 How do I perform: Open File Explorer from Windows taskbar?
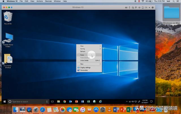(59, 101)
